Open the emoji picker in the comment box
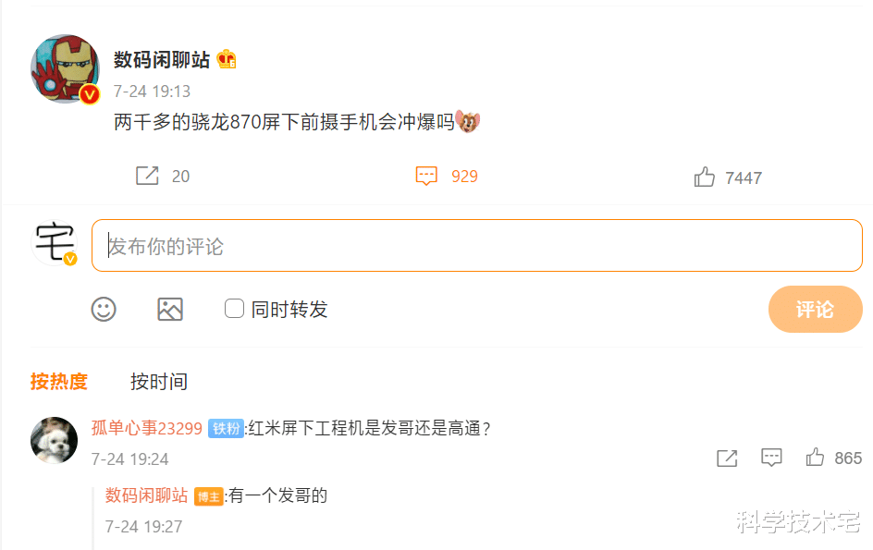 tap(104, 310)
